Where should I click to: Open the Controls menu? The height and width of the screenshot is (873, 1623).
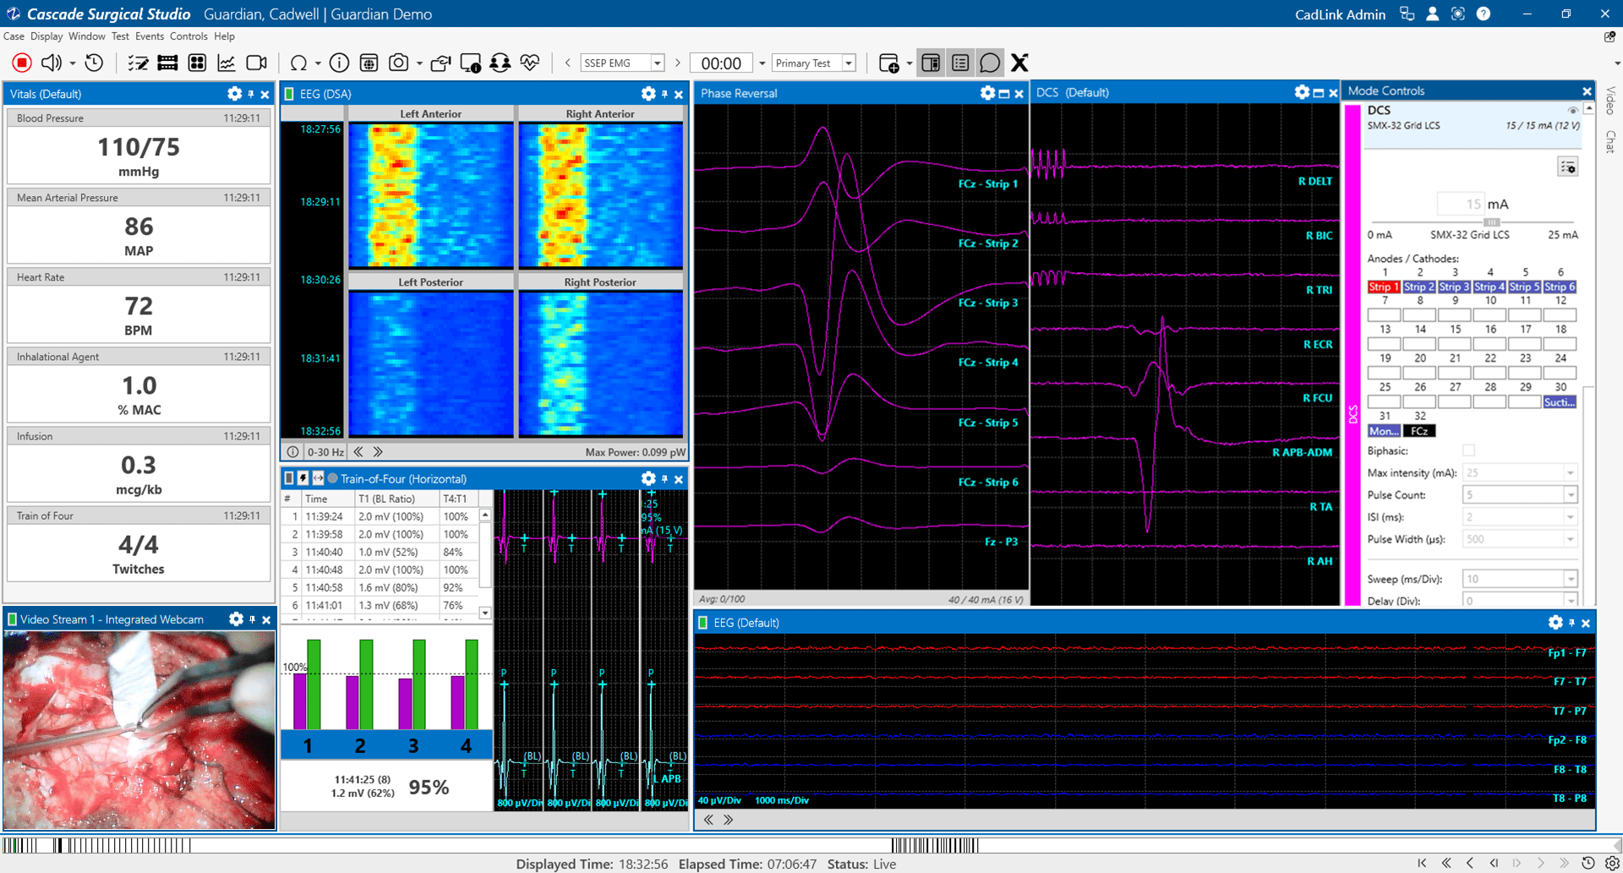point(188,36)
